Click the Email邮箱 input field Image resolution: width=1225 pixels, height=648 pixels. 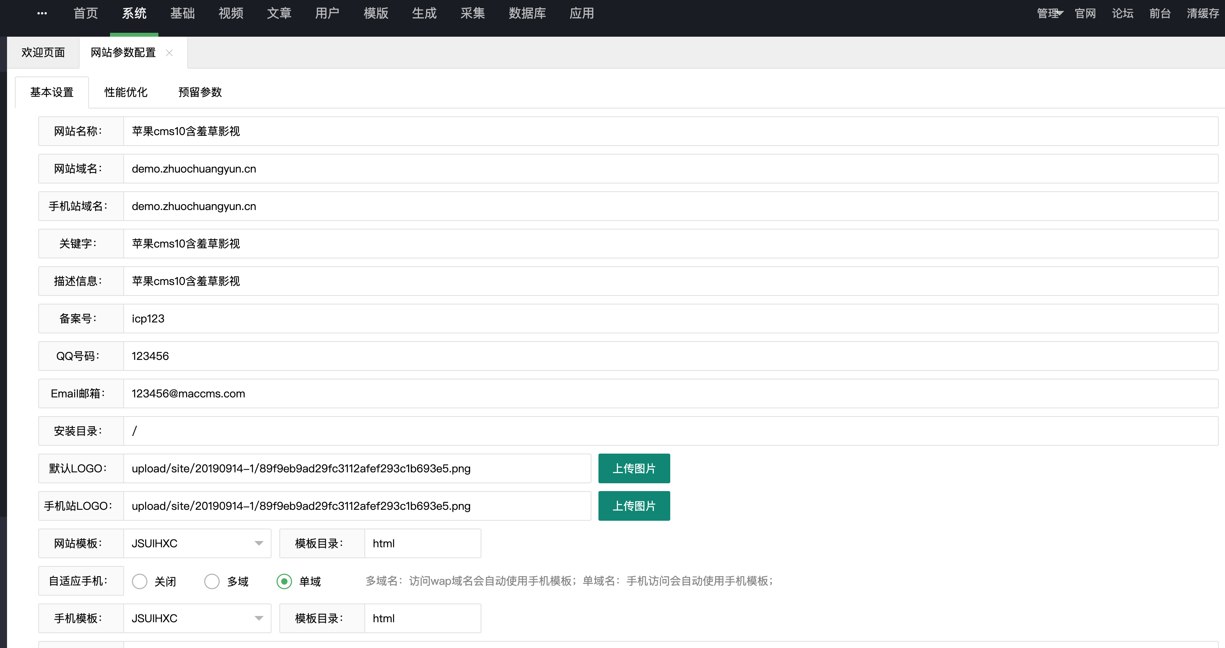tap(671, 393)
